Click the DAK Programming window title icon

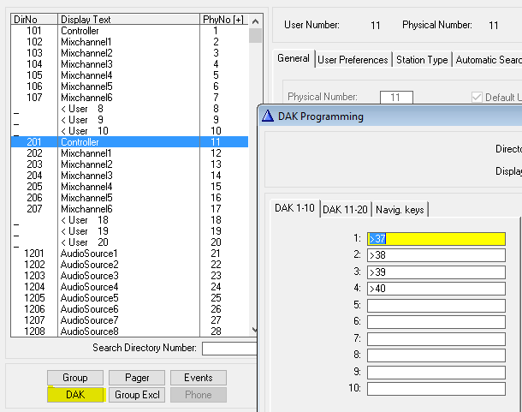[269, 116]
